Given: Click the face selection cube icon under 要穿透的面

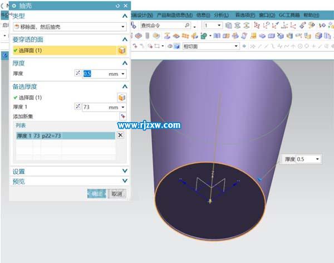Looking at the screenshot, I should click(x=121, y=50).
